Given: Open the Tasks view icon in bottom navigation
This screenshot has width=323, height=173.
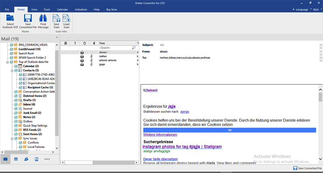Looking at the screenshot, I should pos(36,159).
